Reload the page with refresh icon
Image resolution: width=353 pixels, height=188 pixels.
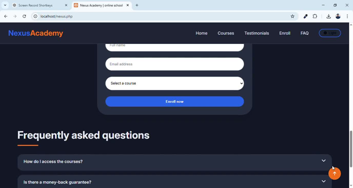click(x=24, y=17)
